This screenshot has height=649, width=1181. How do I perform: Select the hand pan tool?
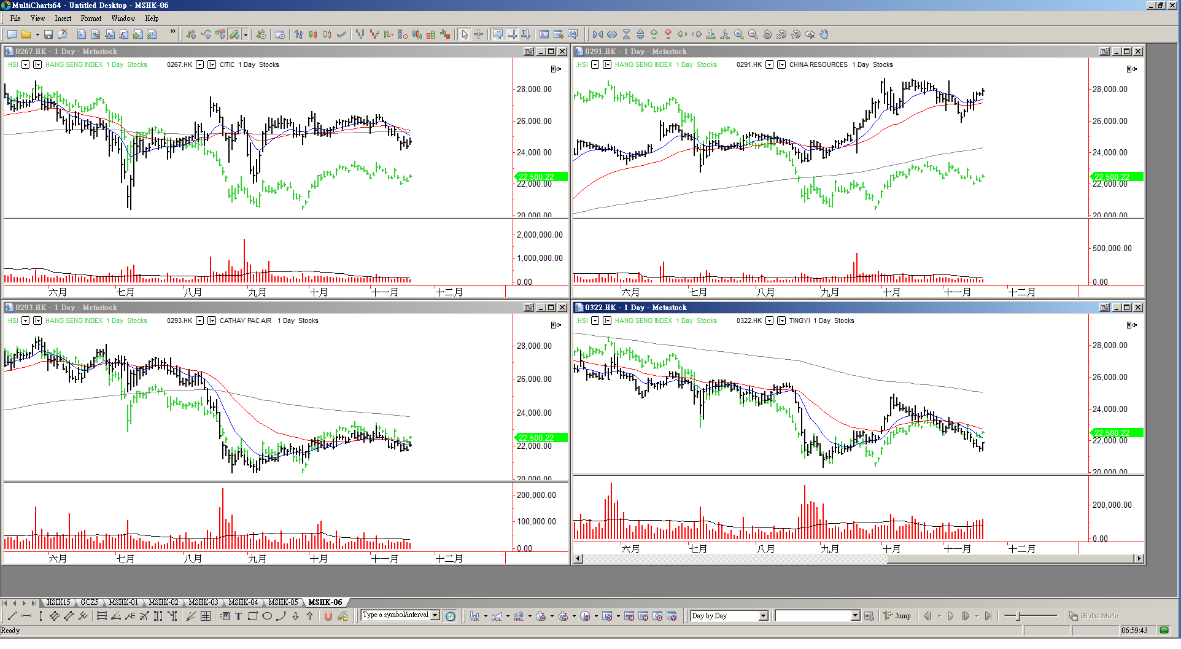pos(824,34)
